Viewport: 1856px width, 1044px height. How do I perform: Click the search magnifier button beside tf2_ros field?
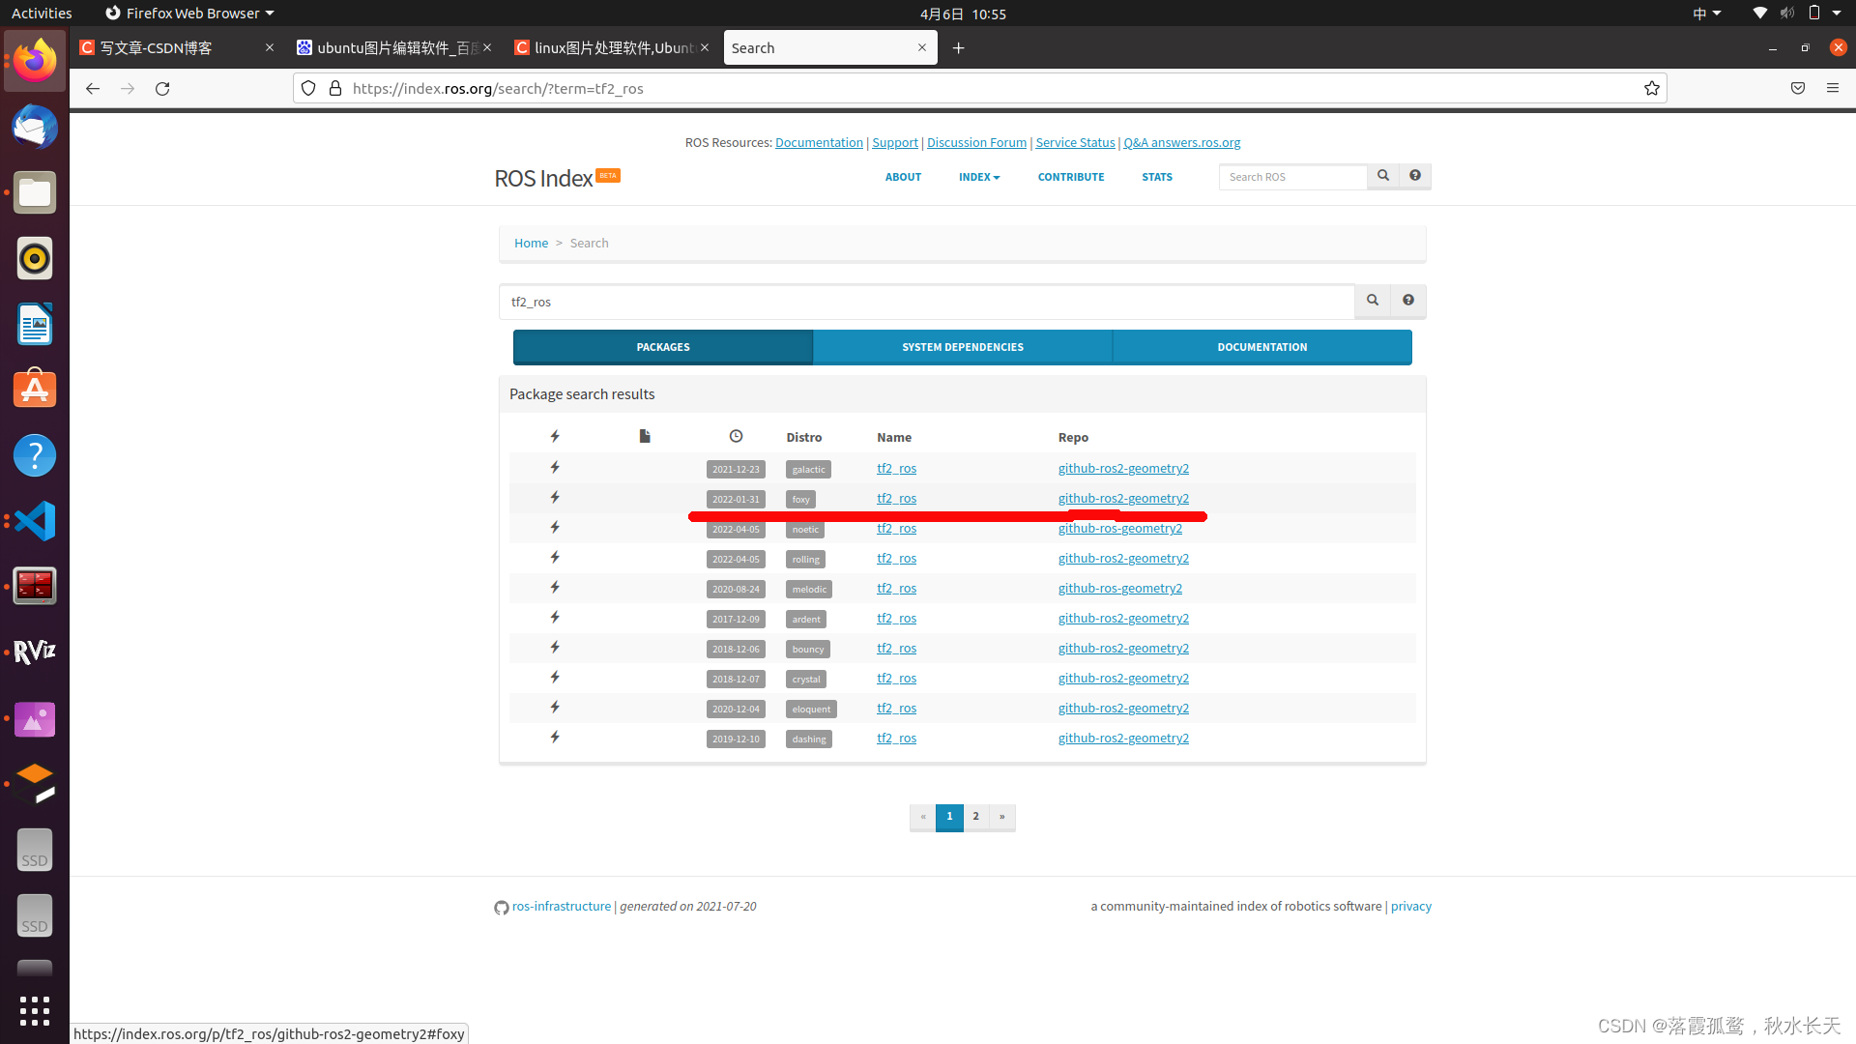coord(1372,301)
